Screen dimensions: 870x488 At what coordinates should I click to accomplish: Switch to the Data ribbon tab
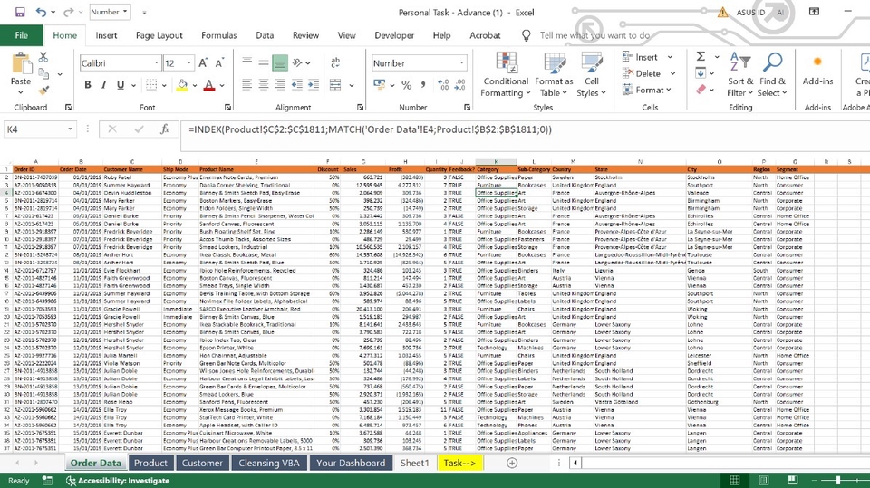tap(265, 35)
